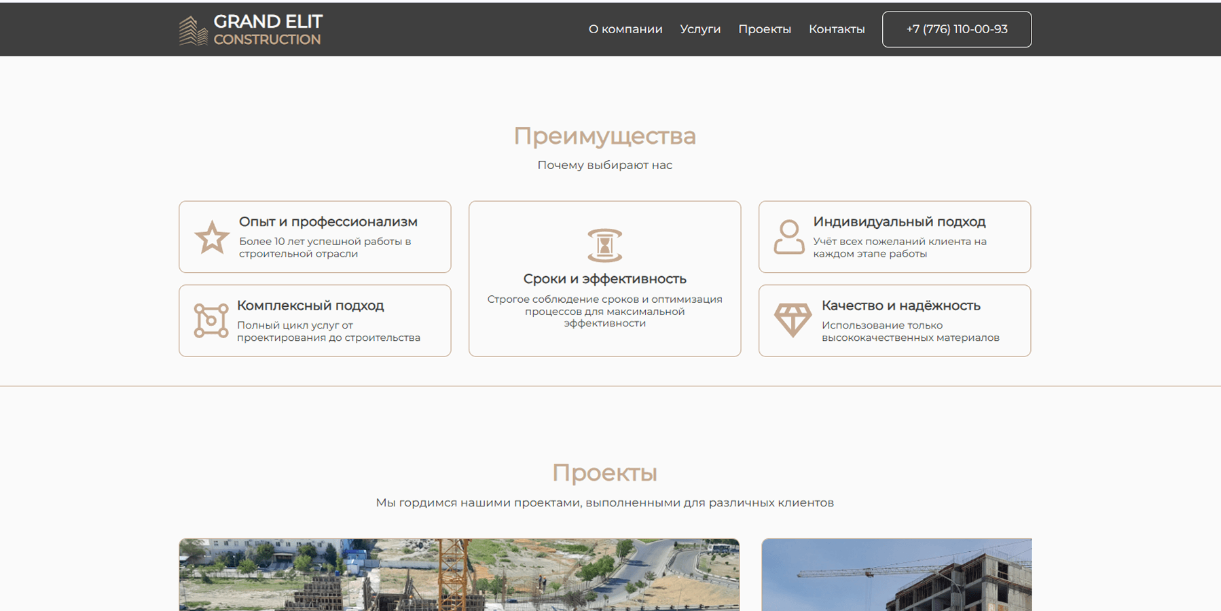The height and width of the screenshot is (611, 1221).
Task: Click the person icon for Индивидуальный подход
Action: [x=789, y=237]
